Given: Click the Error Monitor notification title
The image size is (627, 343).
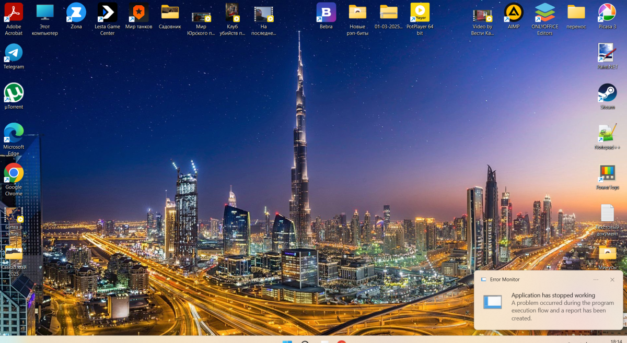Looking at the screenshot, I should coord(505,279).
